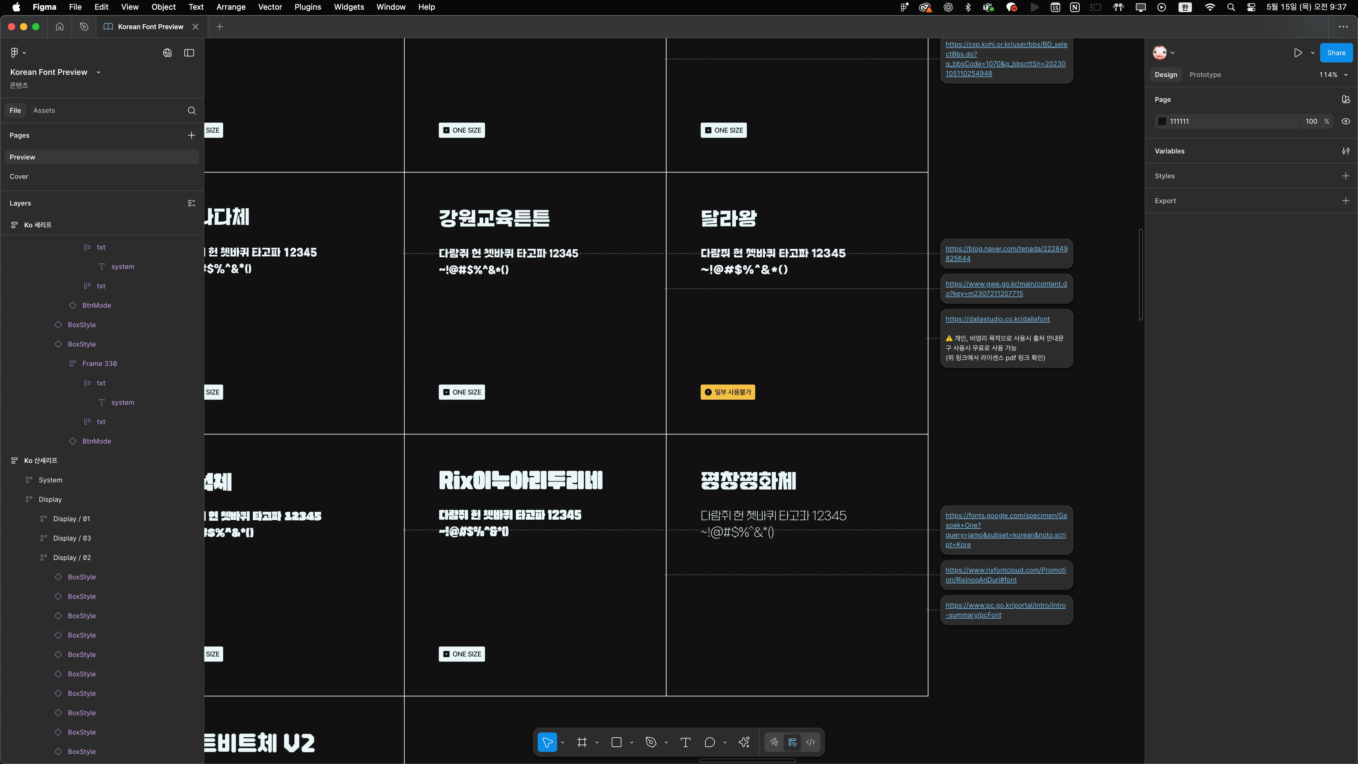Present prototype with the play icon
1358x764 pixels.
(x=1298, y=53)
